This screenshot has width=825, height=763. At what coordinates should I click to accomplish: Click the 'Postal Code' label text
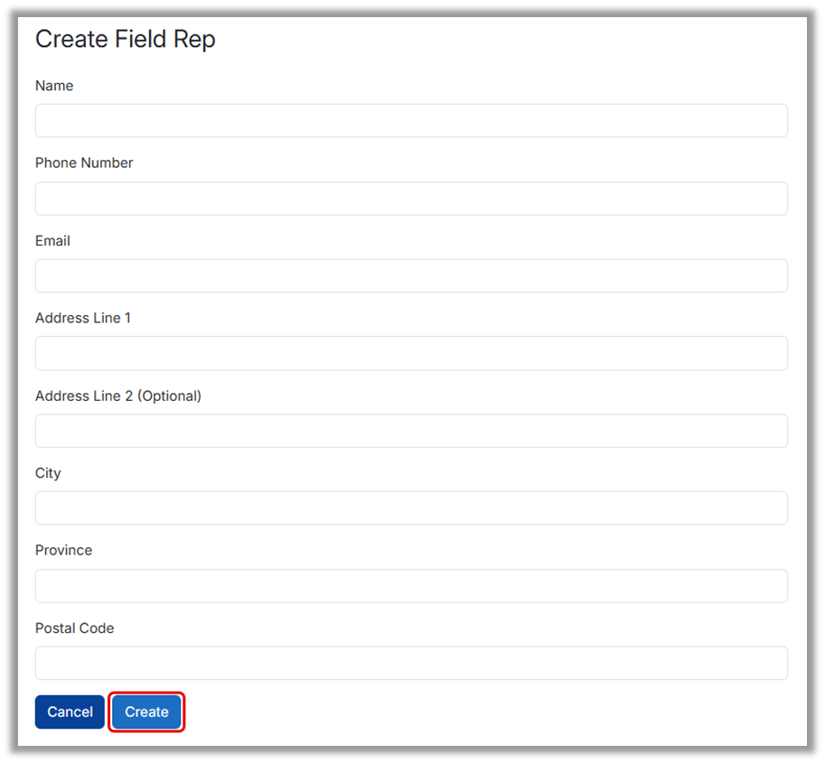74,628
